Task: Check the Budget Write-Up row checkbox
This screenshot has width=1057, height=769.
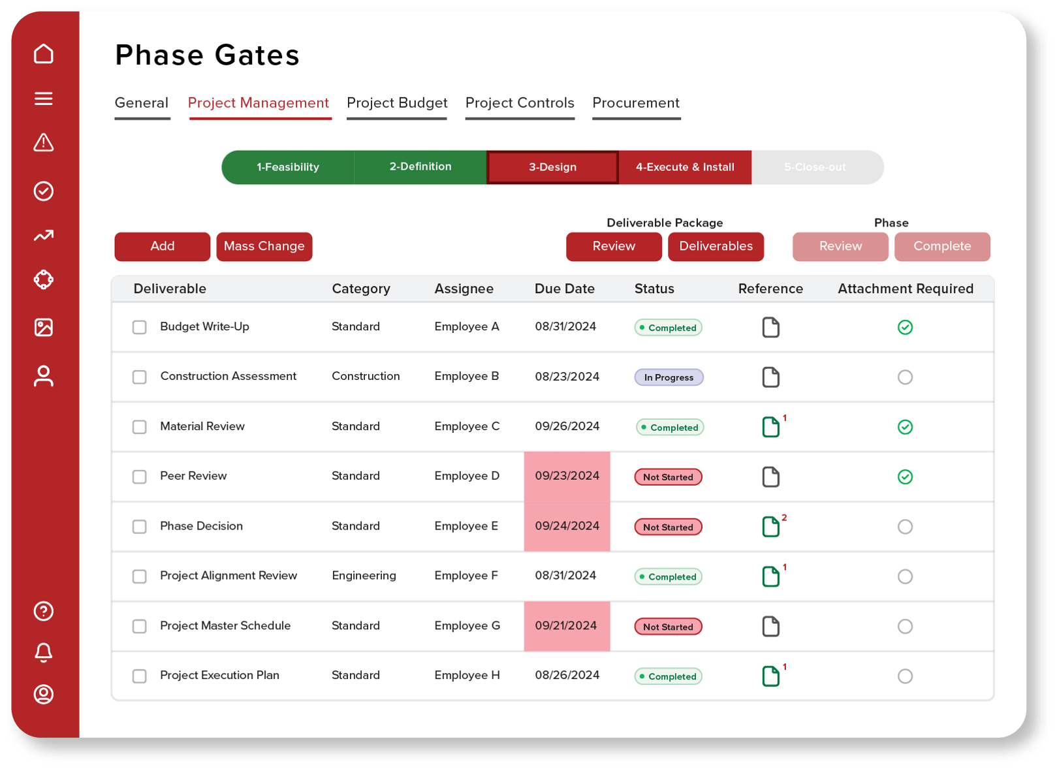Action: [140, 327]
